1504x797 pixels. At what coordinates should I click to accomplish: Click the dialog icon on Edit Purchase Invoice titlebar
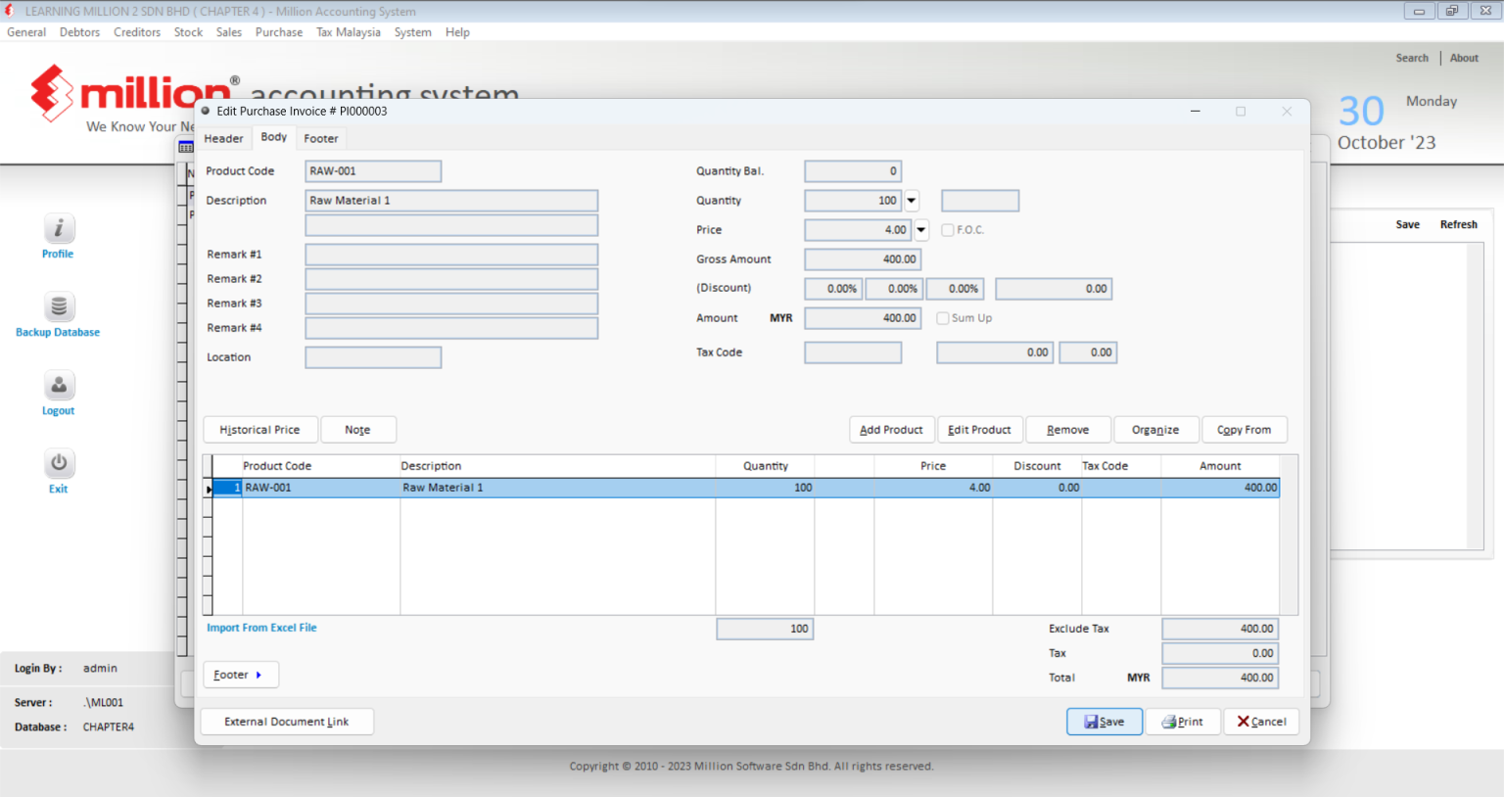click(x=206, y=111)
